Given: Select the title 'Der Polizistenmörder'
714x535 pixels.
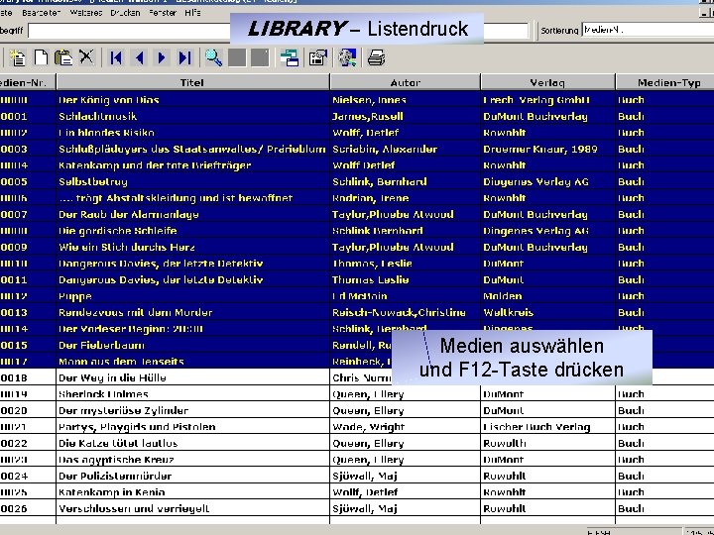Looking at the screenshot, I should [115, 477].
